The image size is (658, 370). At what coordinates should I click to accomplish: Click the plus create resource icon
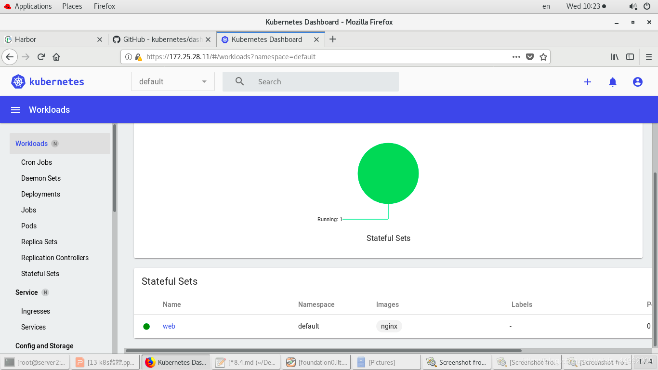pyautogui.click(x=588, y=82)
